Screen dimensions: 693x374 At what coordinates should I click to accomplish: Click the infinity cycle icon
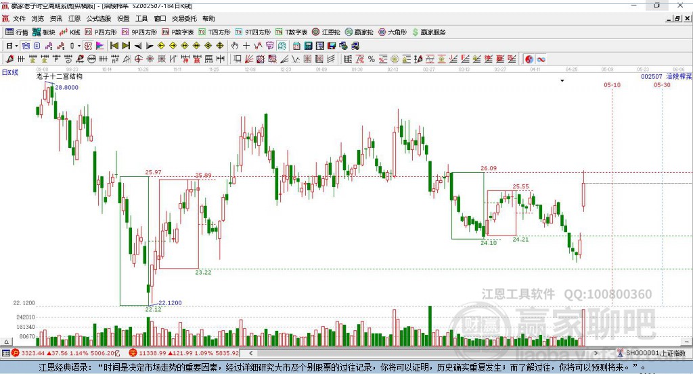541,59
